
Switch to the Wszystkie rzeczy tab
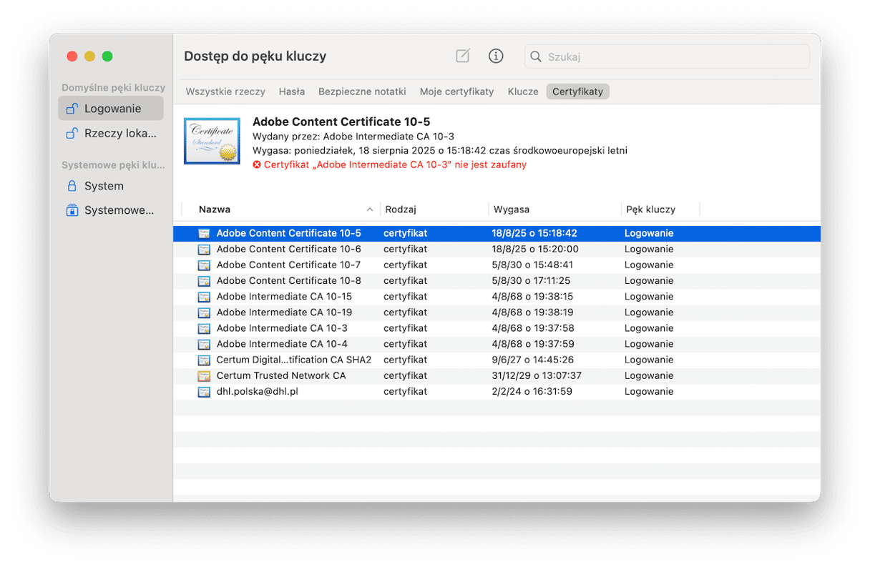(225, 92)
